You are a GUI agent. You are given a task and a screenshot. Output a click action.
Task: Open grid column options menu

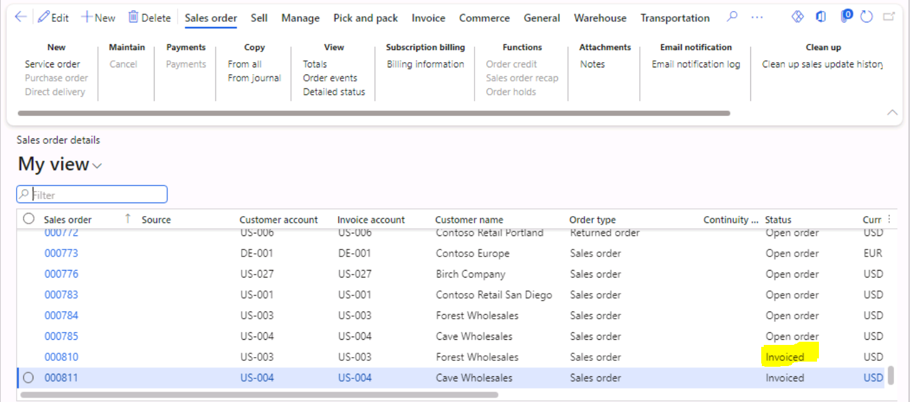(x=889, y=219)
